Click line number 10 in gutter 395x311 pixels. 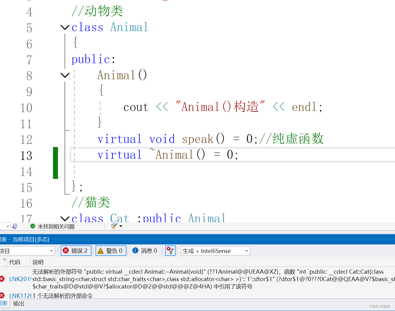[x=26, y=108]
